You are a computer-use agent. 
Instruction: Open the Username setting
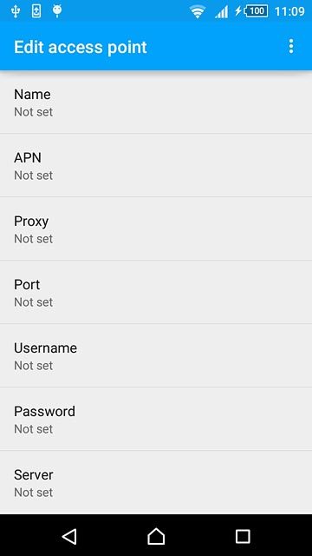pos(156,356)
